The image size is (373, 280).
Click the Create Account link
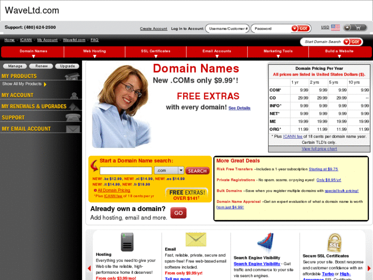(153, 29)
